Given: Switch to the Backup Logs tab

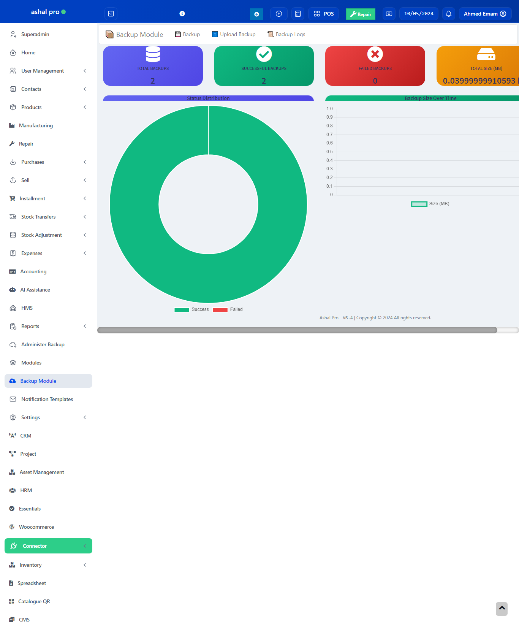Looking at the screenshot, I should tap(286, 34).
